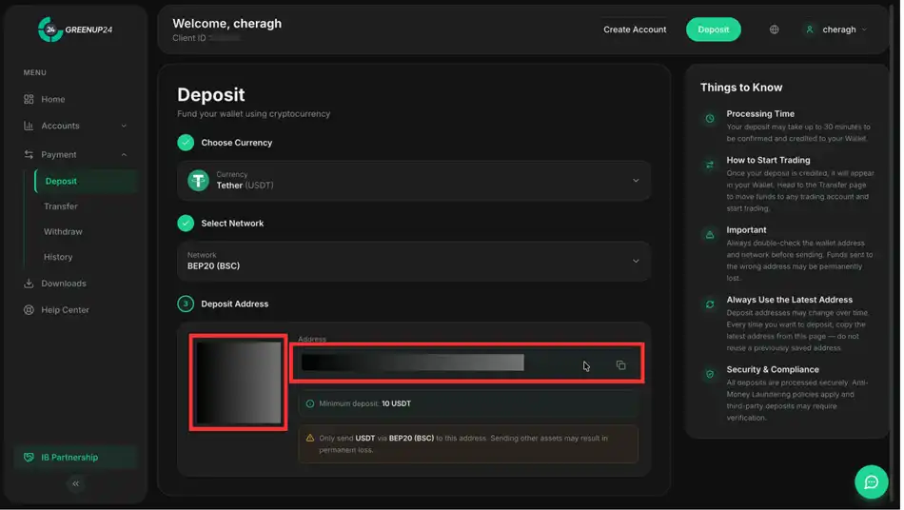Image resolution: width=904 pixels, height=510 pixels.
Task: Collapse the sidebar with double-arrow button
Action: [75, 483]
